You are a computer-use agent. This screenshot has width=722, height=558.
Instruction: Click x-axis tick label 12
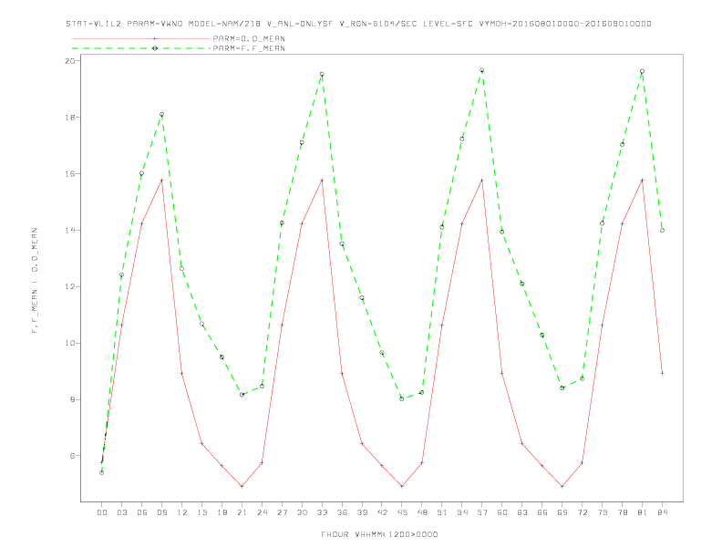[x=182, y=512]
